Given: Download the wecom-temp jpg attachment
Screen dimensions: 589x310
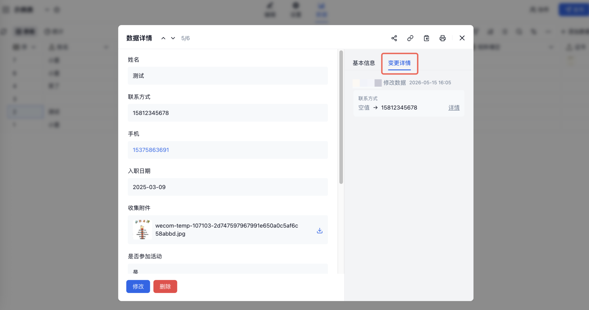Looking at the screenshot, I should (319, 230).
